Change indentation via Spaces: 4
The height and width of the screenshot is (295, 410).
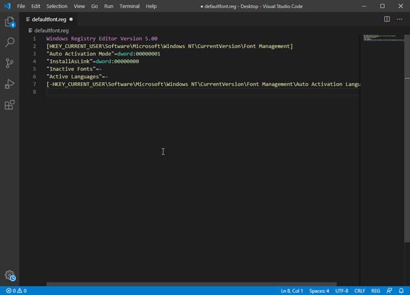click(x=319, y=290)
